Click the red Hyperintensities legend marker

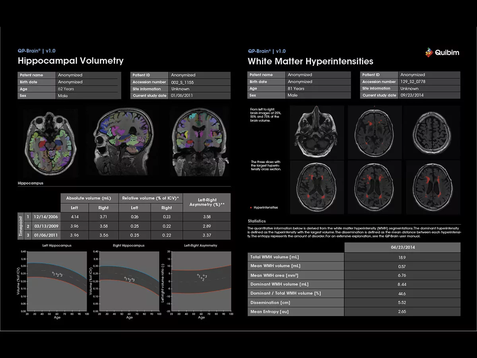point(250,208)
